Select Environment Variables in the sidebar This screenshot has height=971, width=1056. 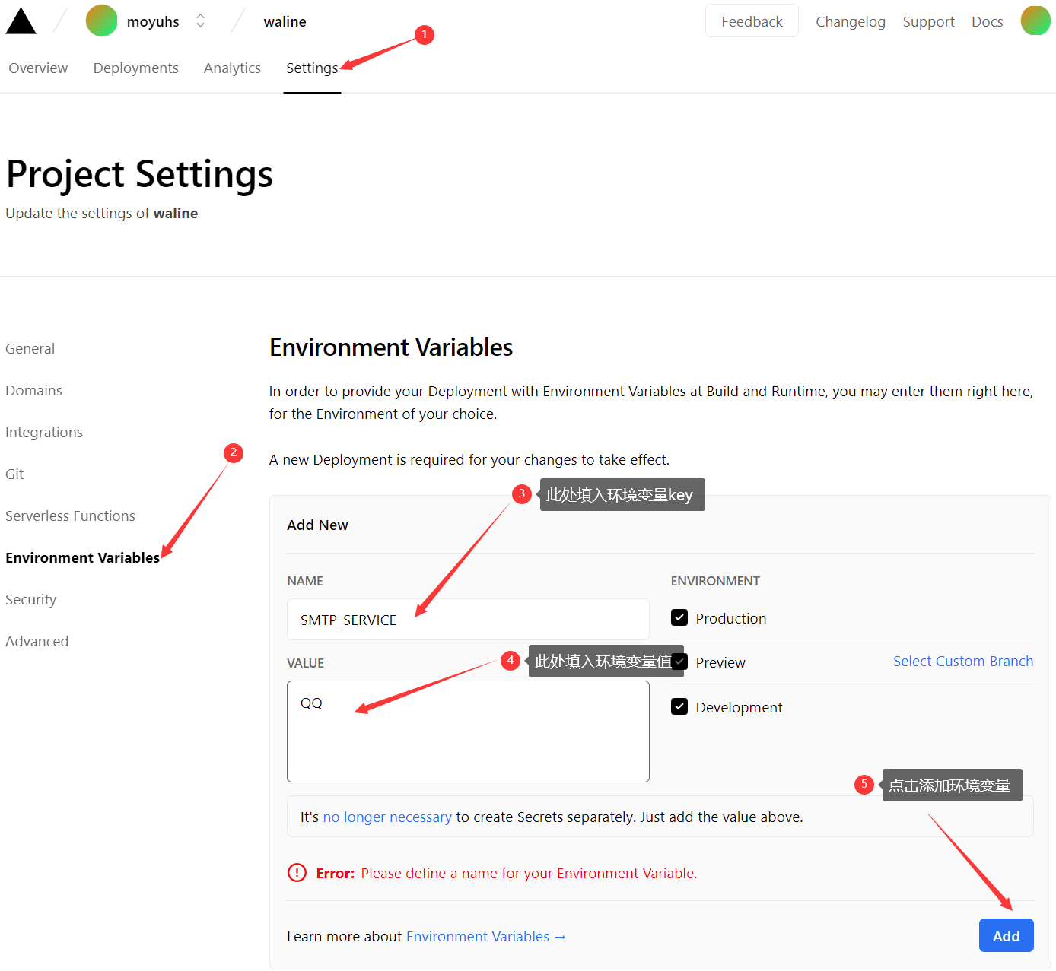(x=82, y=558)
